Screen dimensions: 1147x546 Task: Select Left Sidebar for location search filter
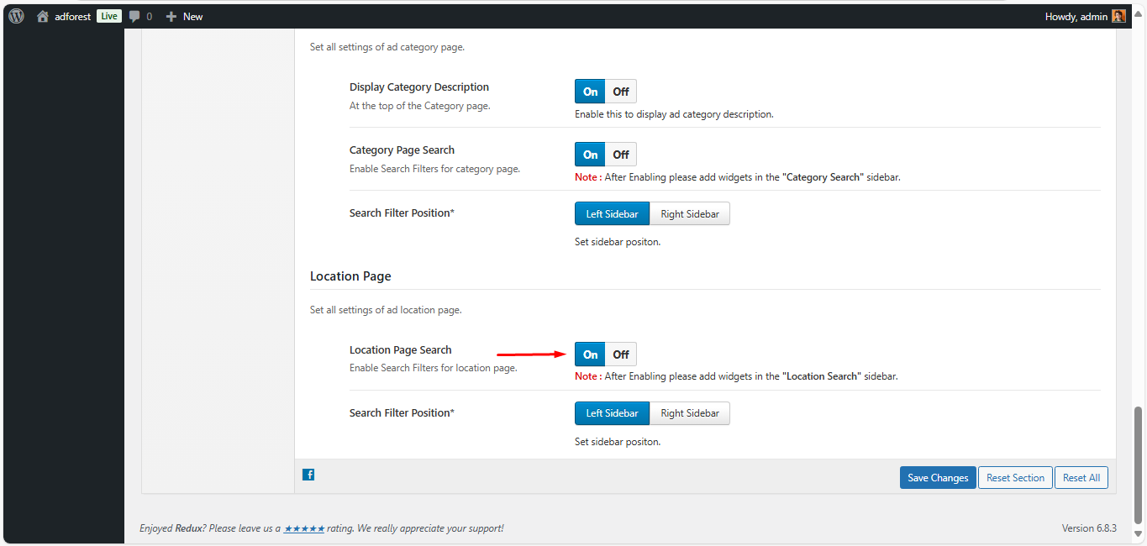point(612,413)
